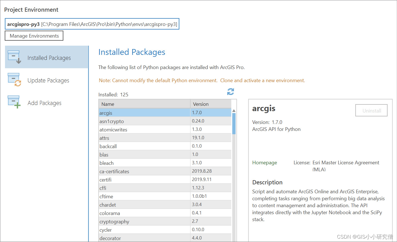Select the arcgis package row
Image resolution: width=397 pixels, height=242 pixels.
click(165, 113)
